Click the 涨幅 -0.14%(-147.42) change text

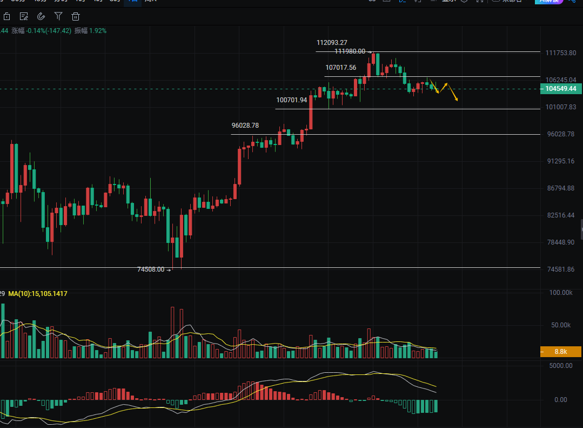tap(41, 31)
